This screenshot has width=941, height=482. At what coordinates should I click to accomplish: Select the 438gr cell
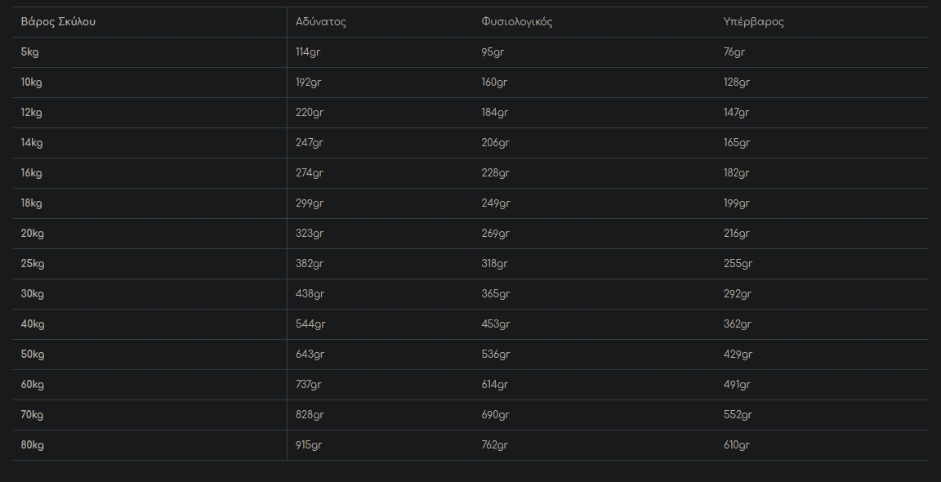tap(310, 294)
